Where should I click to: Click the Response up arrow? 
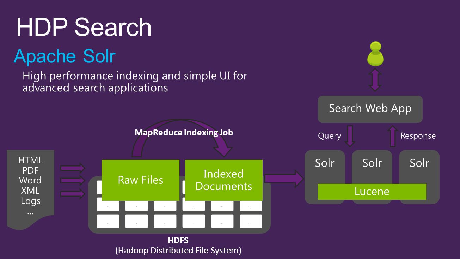coord(392,136)
